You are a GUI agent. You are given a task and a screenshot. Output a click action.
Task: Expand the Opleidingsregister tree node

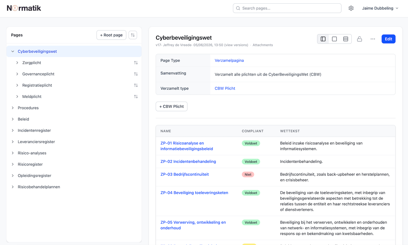point(13,176)
